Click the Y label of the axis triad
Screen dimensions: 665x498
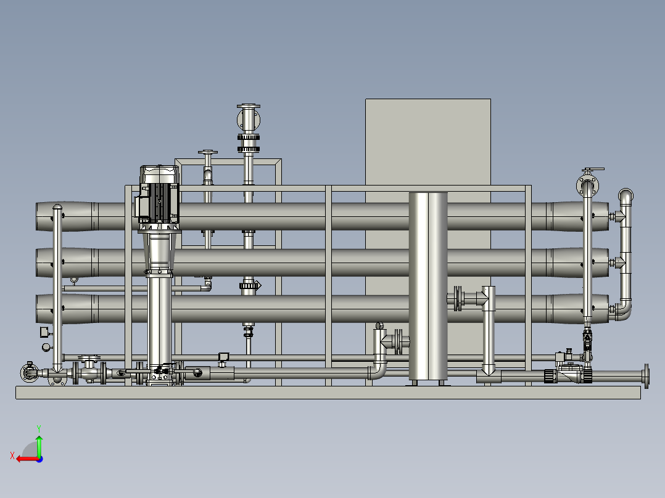39,428
